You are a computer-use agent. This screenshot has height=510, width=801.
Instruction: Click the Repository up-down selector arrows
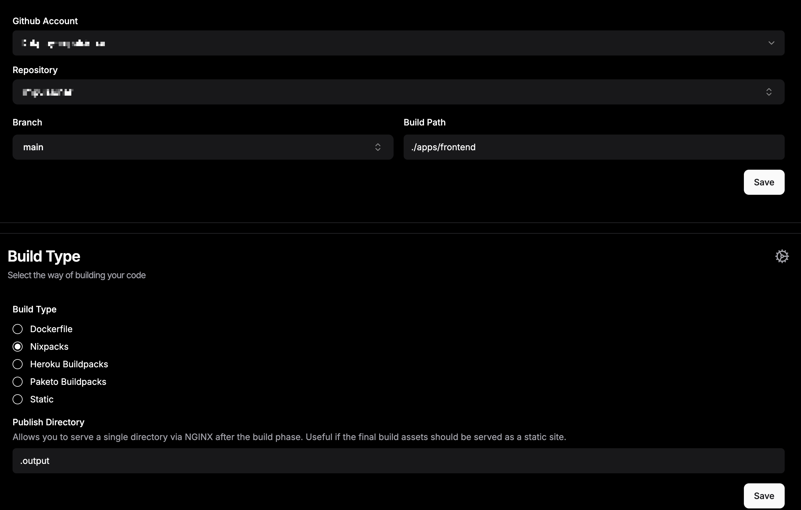pyautogui.click(x=768, y=92)
